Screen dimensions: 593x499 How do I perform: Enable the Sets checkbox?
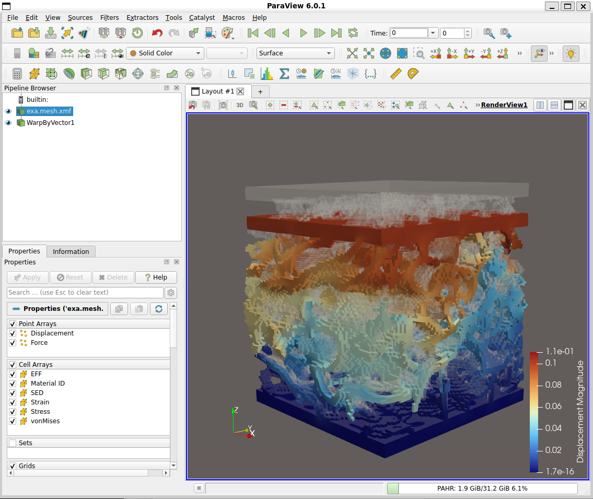pos(13,443)
